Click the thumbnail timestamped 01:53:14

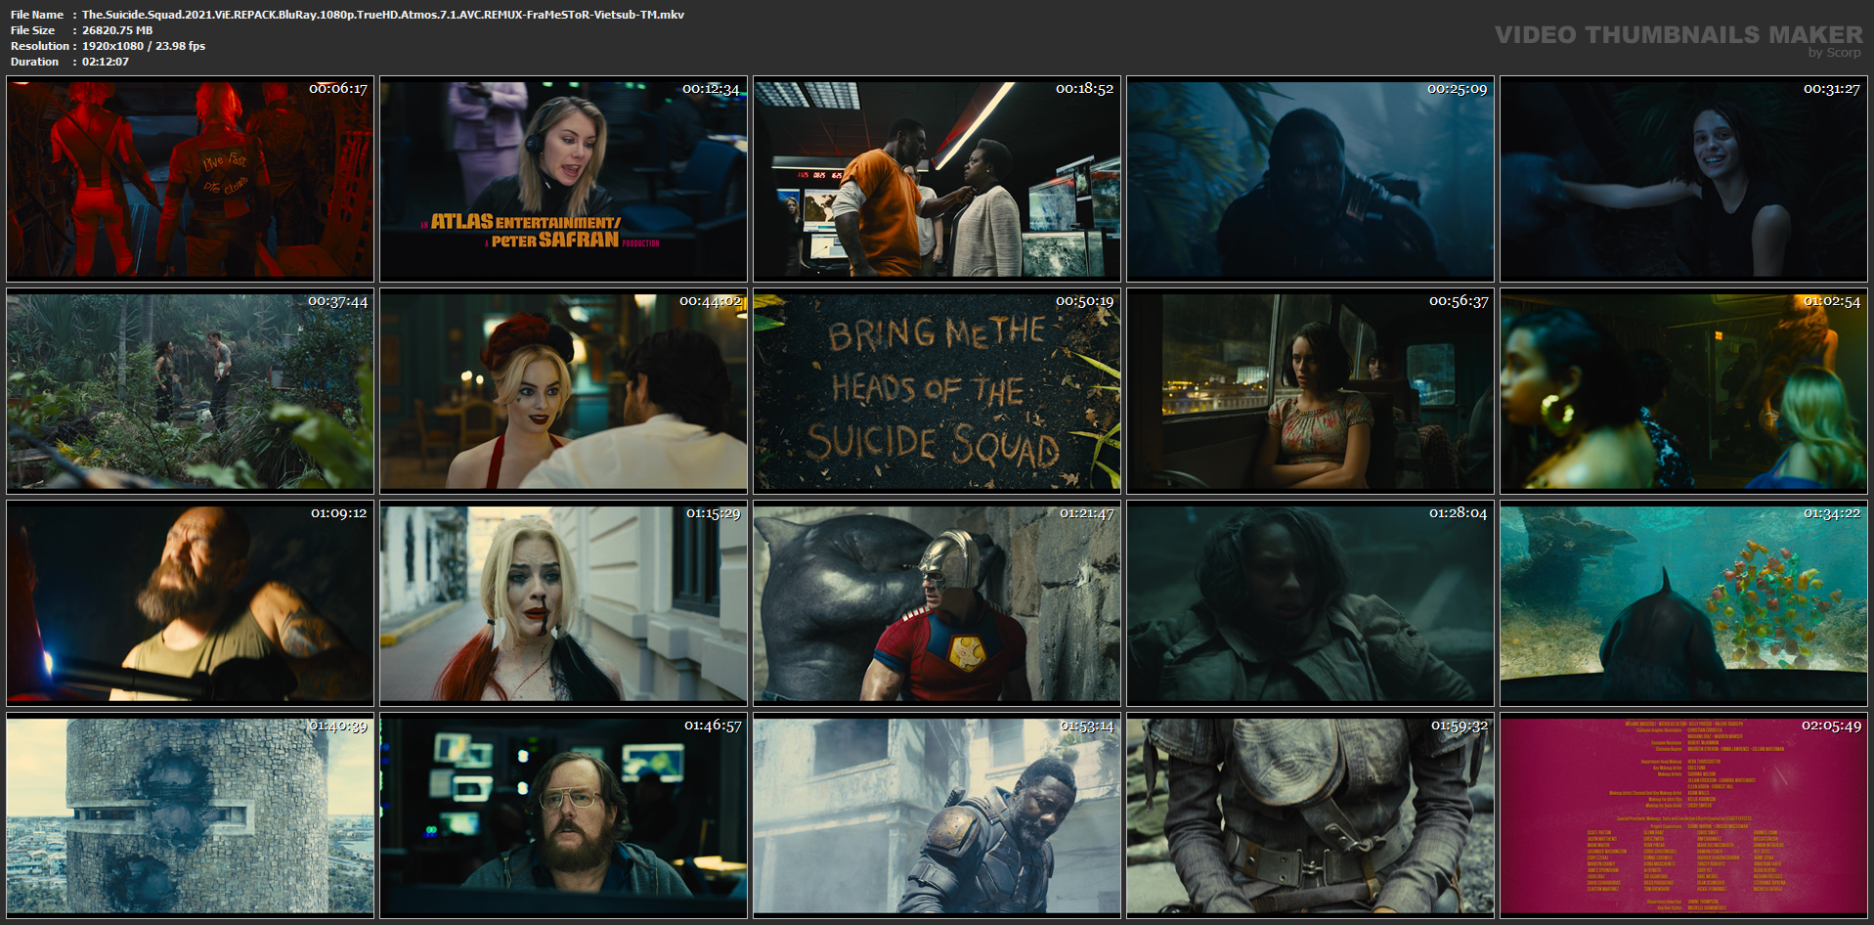tap(937, 815)
